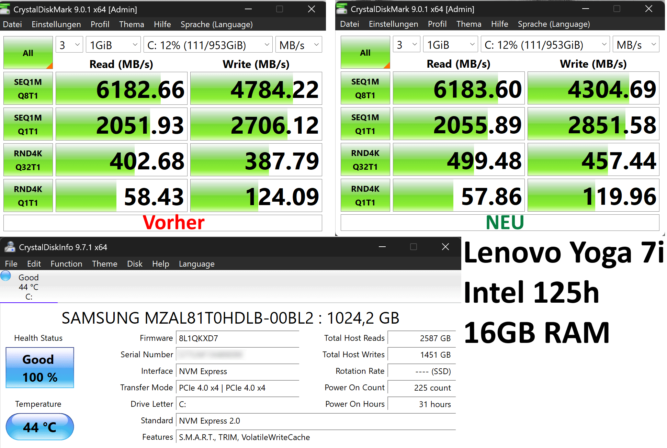The width and height of the screenshot is (667, 448).
Task: Expand 1GiB test size dropdown, right window
Action: coord(450,45)
